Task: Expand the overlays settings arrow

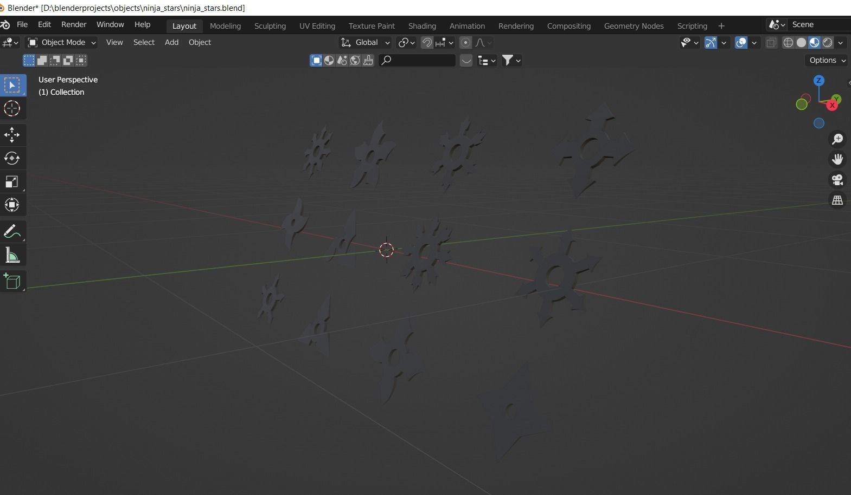Action: click(754, 43)
